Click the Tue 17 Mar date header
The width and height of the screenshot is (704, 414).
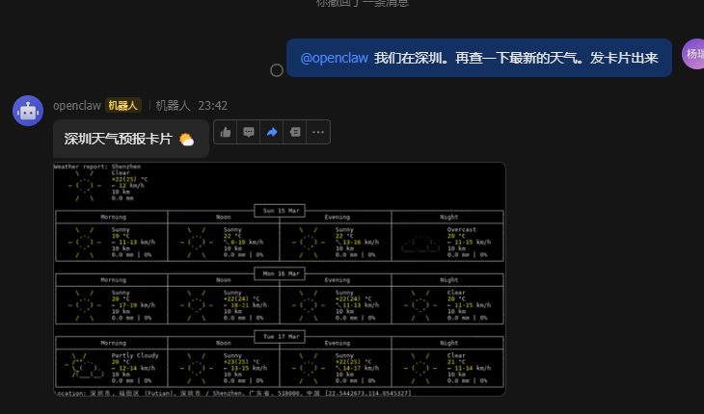pos(279,336)
